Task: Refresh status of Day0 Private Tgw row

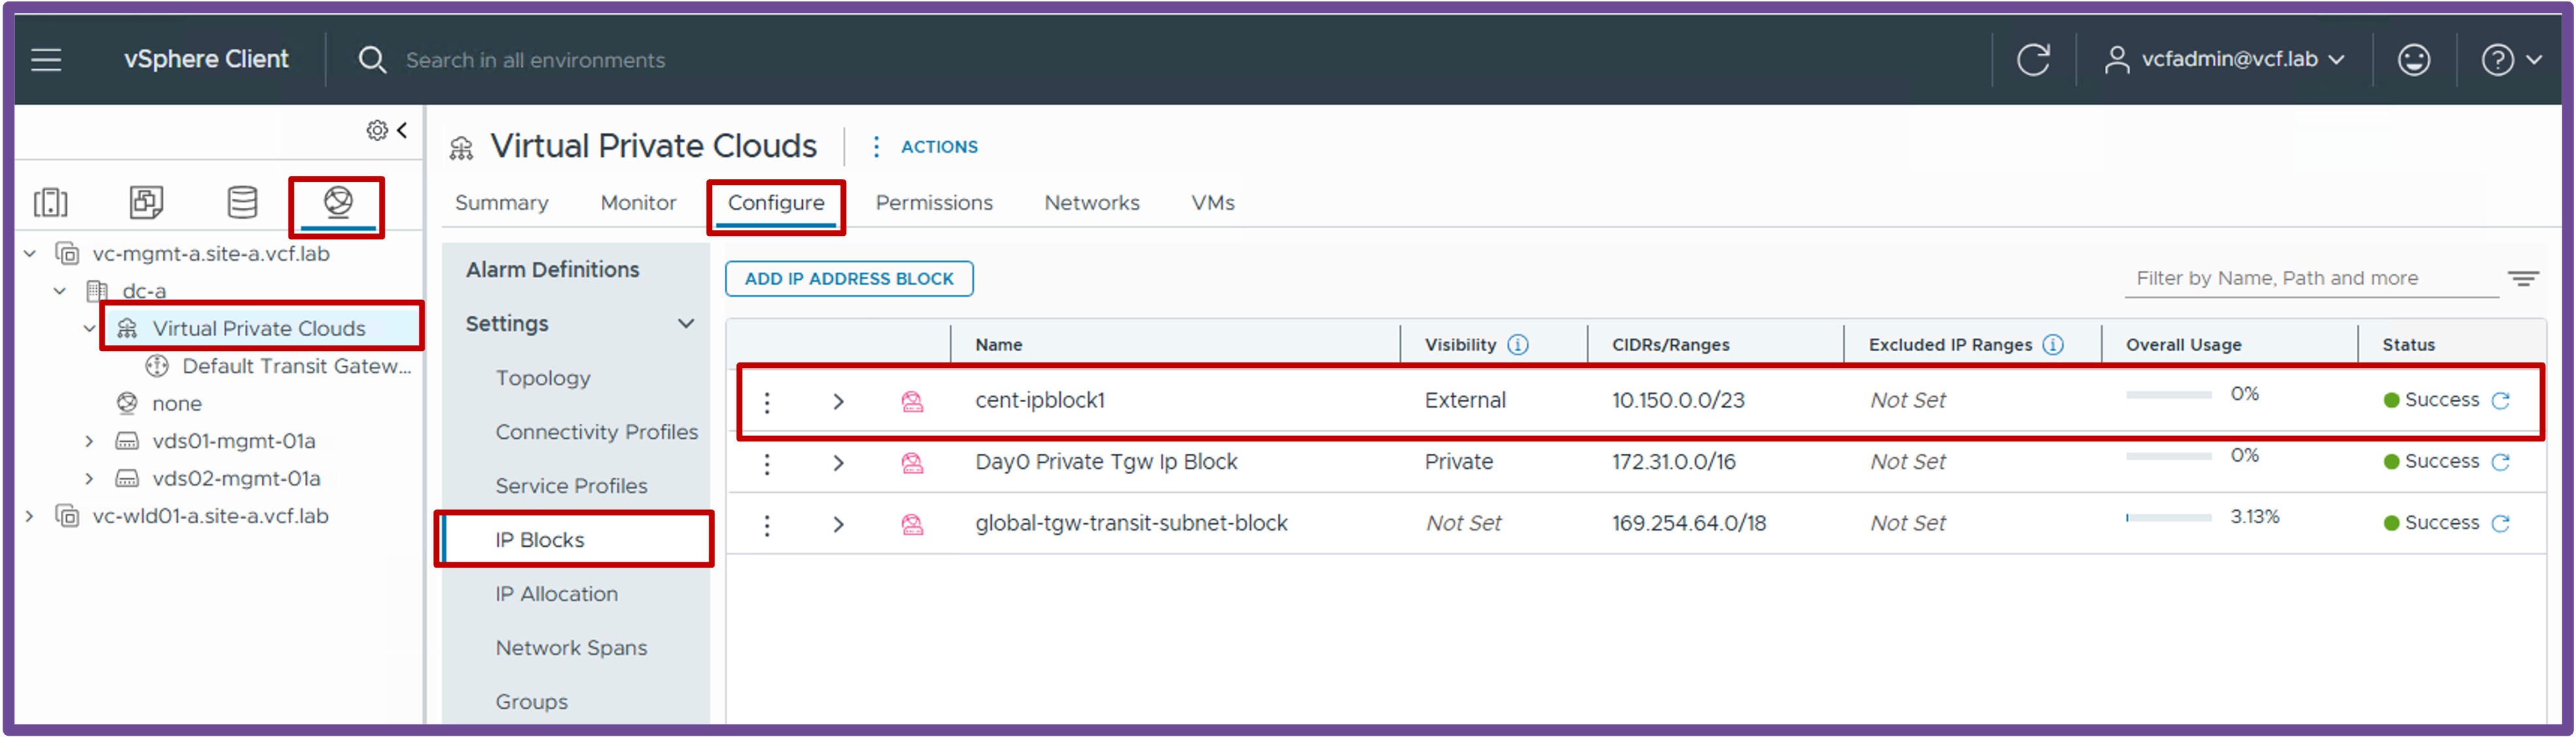Action: (2501, 462)
